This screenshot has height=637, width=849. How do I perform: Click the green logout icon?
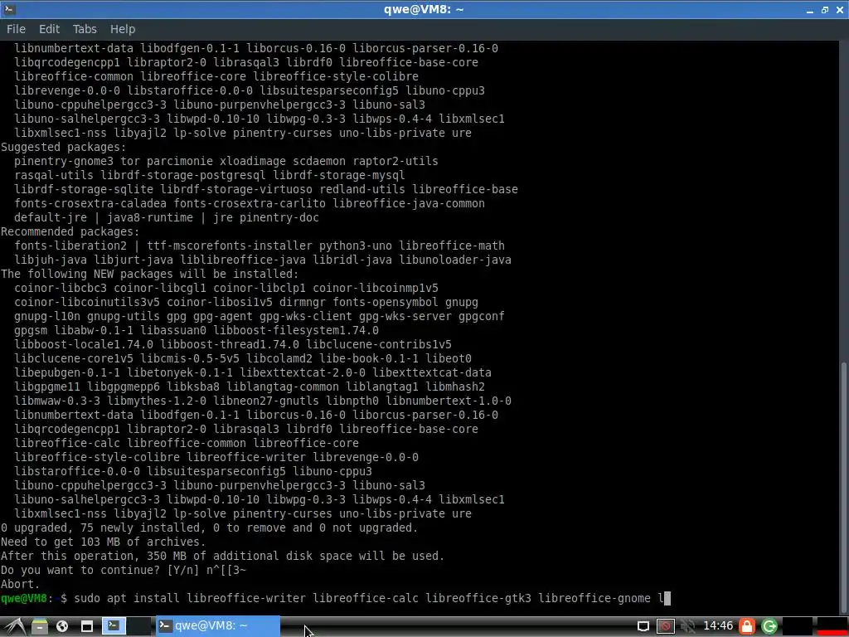769,626
